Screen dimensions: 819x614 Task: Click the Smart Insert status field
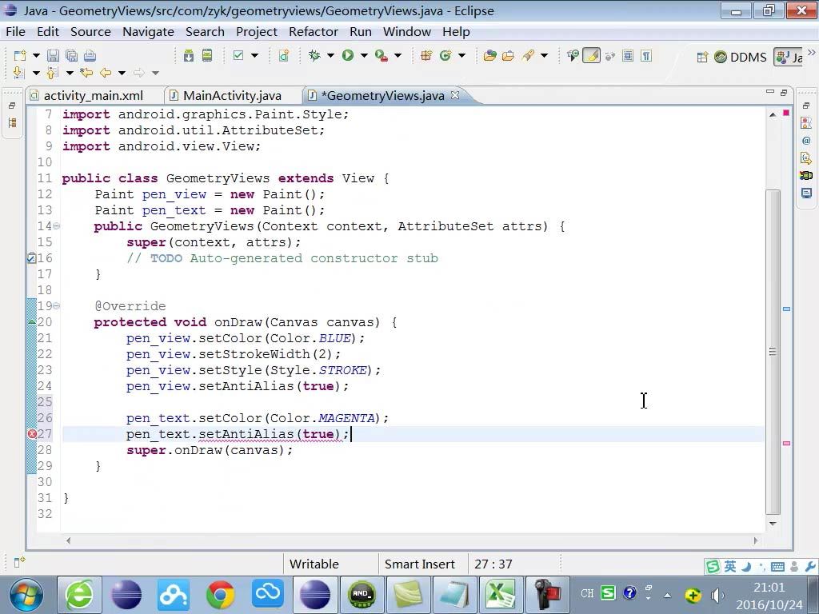tap(420, 564)
